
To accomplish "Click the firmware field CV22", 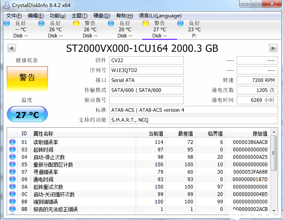I will pyautogui.click(x=146, y=60).
